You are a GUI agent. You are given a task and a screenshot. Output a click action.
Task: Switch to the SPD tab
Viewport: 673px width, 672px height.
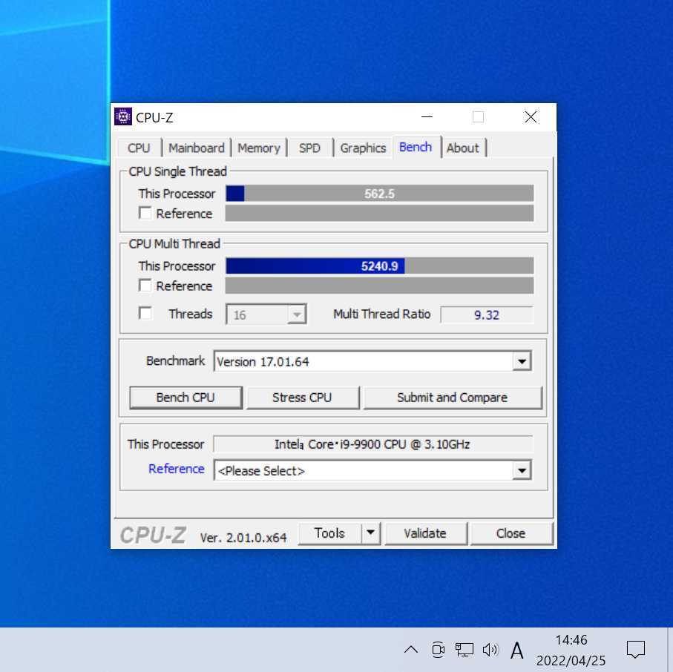point(309,148)
